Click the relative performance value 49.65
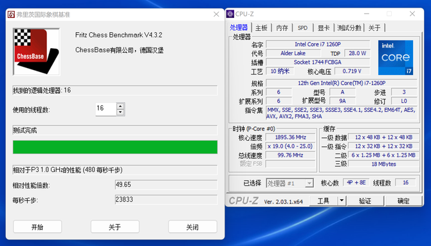Image resolution: width=431 pixels, height=246 pixels. (166, 184)
